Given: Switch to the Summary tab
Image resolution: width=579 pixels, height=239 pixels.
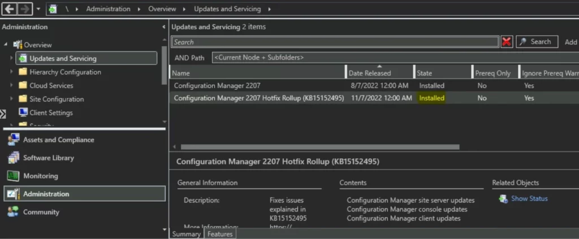Looking at the screenshot, I should 187,234.
